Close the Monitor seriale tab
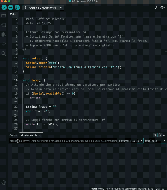The image size is (167, 190). [40, 136]
